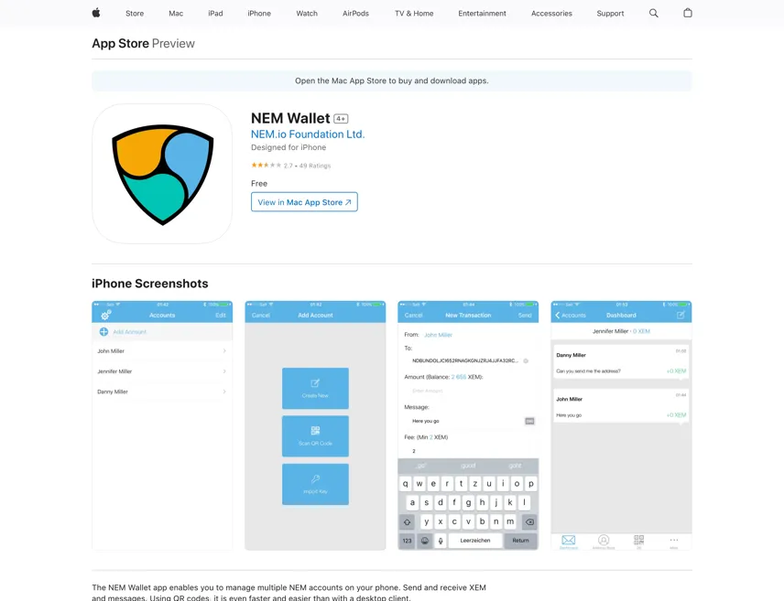Open the Support menu item
784x601 pixels.
click(610, 14)
